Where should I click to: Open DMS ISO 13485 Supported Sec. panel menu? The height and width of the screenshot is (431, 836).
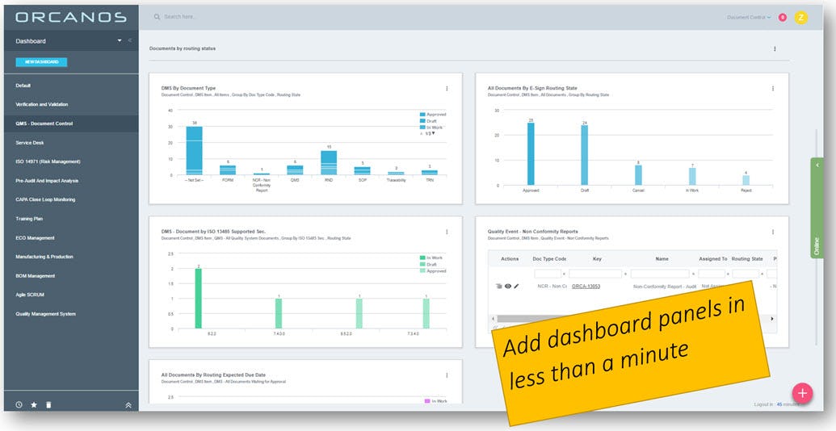click(x=447, y=232)
